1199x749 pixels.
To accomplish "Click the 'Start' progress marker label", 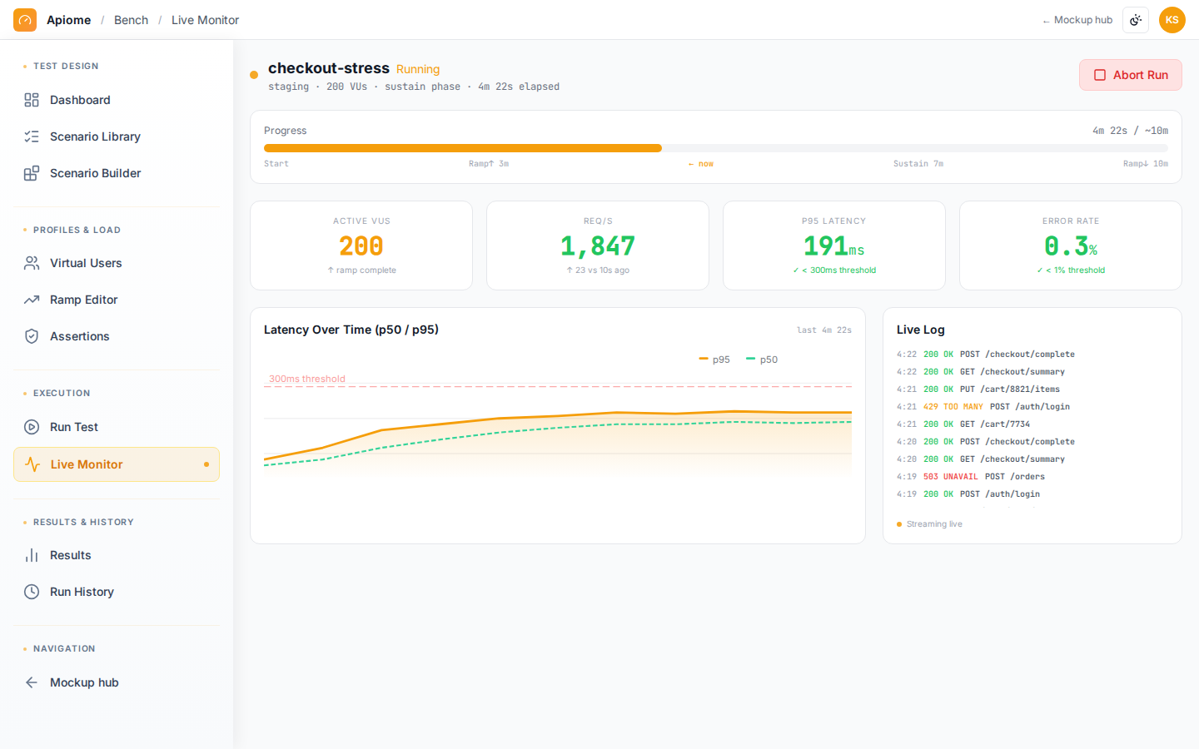I will [x=276, y=164].
